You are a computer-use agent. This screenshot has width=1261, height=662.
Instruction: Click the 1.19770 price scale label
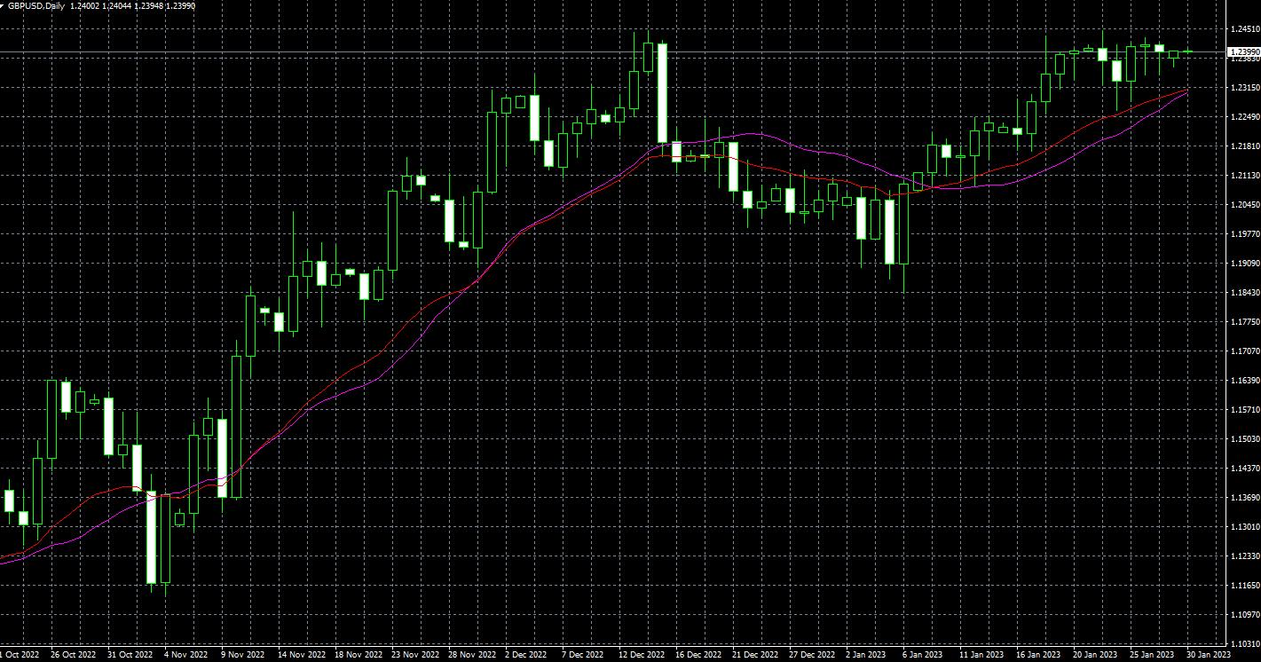point(1244,234)
